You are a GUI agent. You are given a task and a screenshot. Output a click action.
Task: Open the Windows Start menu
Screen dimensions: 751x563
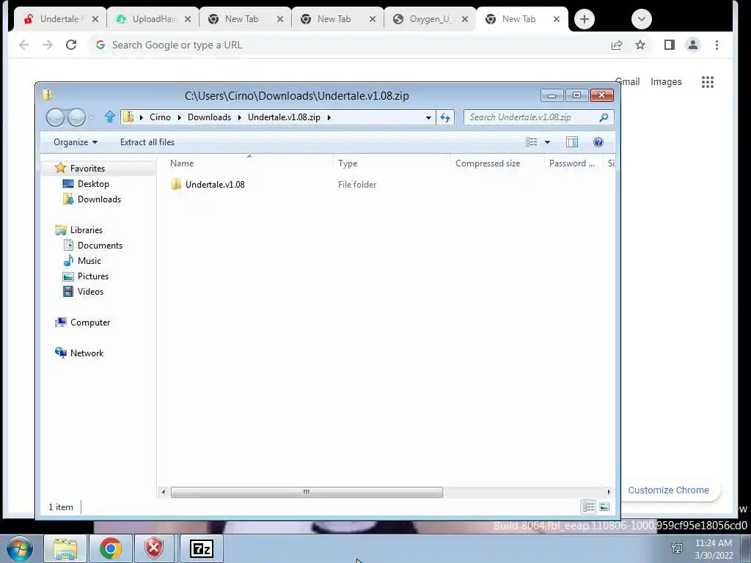[x=19, y=548]
